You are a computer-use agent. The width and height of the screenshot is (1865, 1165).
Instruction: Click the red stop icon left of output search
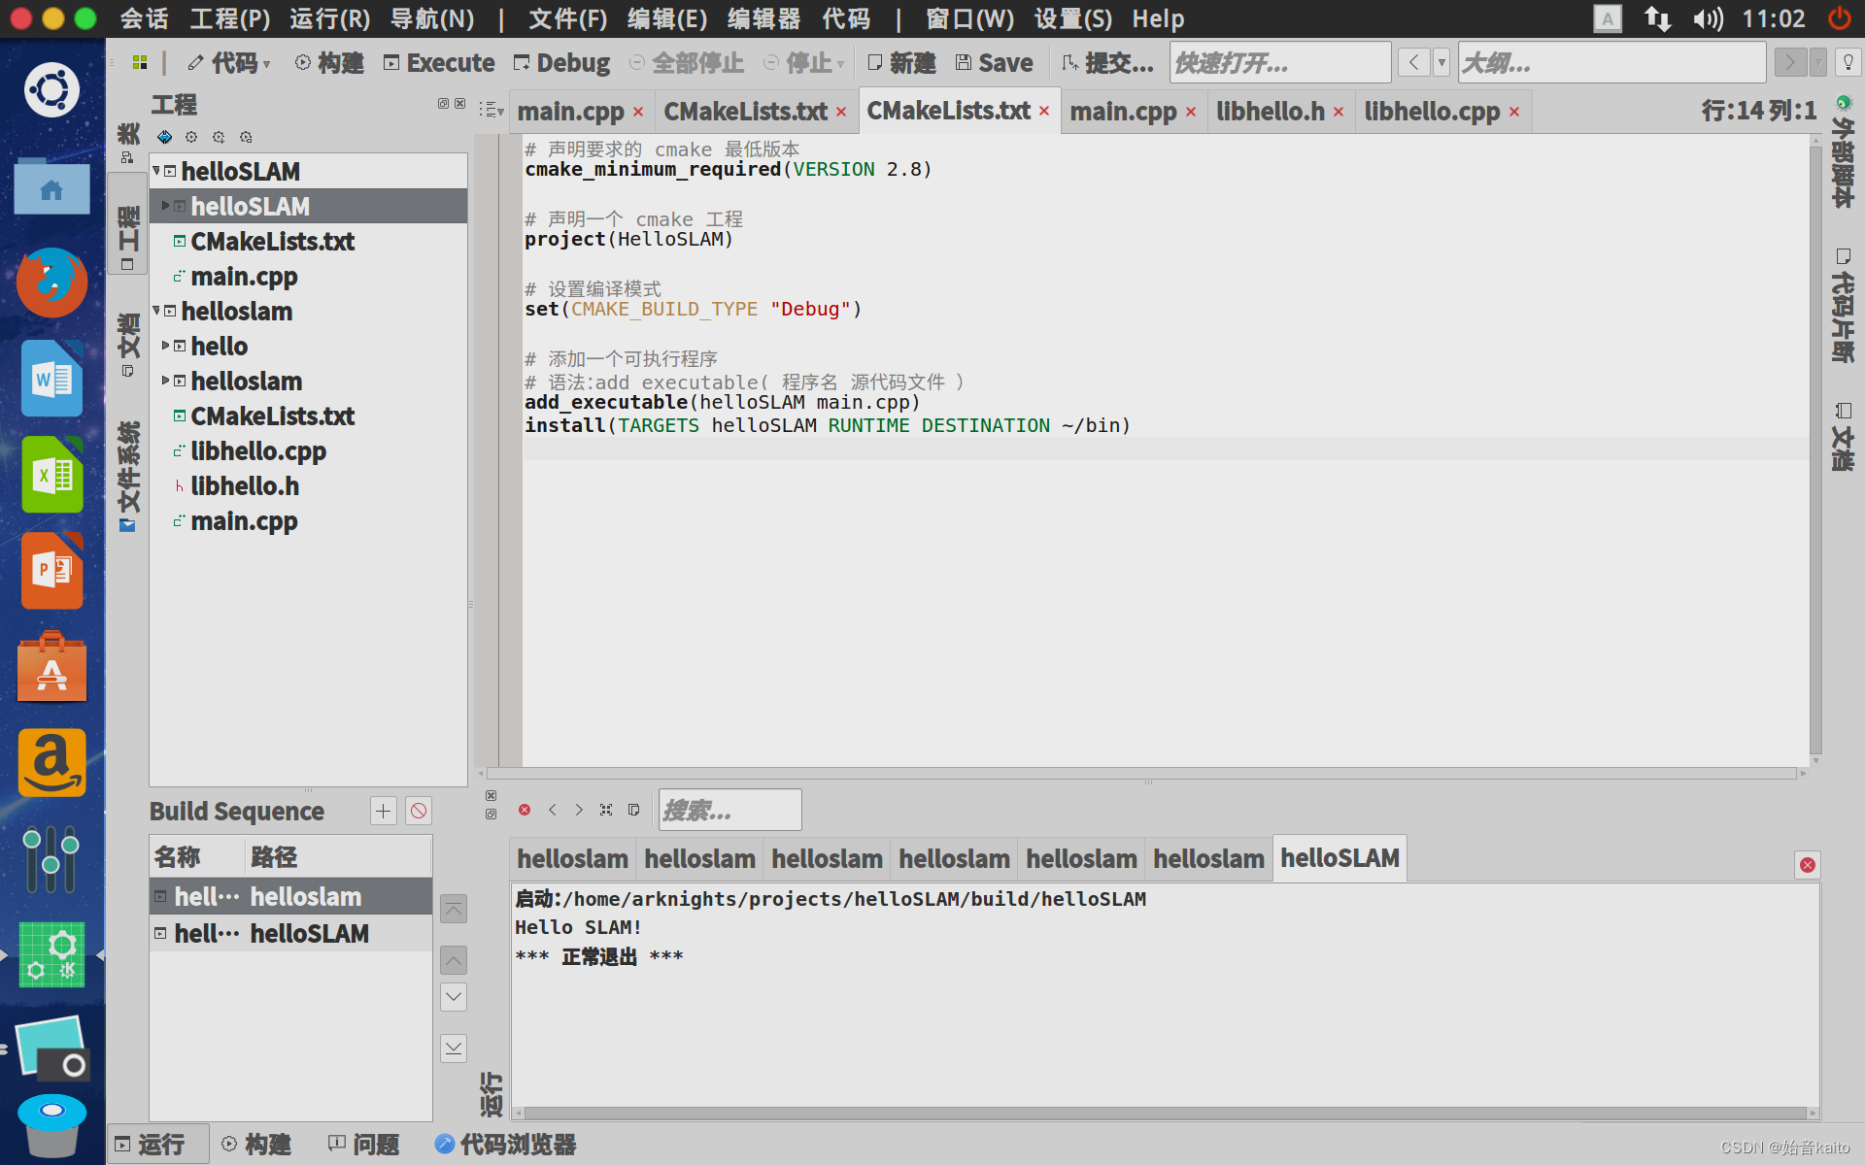click(x=525, y=810)
